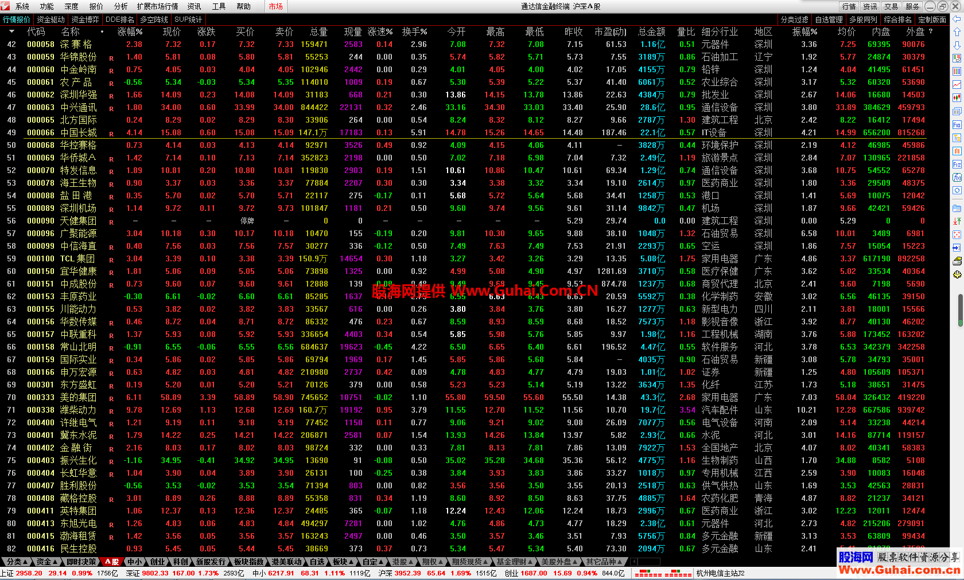Click the 资讯 button at top right

[x=870, y=6]
